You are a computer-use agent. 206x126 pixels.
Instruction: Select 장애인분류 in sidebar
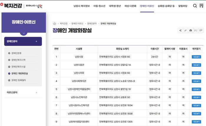point(16,53)
